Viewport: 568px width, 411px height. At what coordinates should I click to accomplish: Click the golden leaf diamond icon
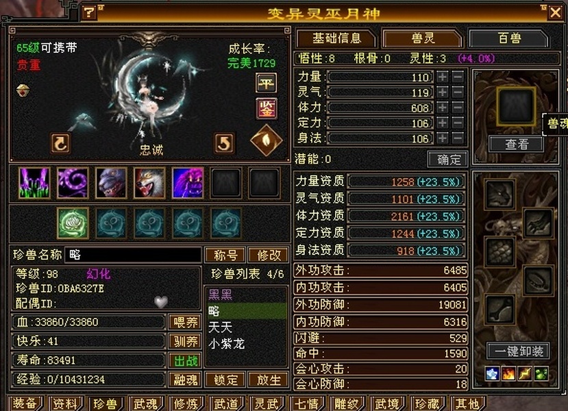(267, 140)
